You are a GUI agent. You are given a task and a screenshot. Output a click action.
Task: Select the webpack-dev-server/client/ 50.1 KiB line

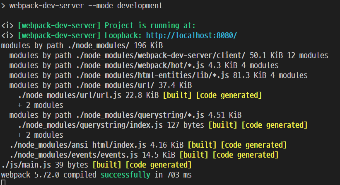pyautogui.click(x=169, y=56)
